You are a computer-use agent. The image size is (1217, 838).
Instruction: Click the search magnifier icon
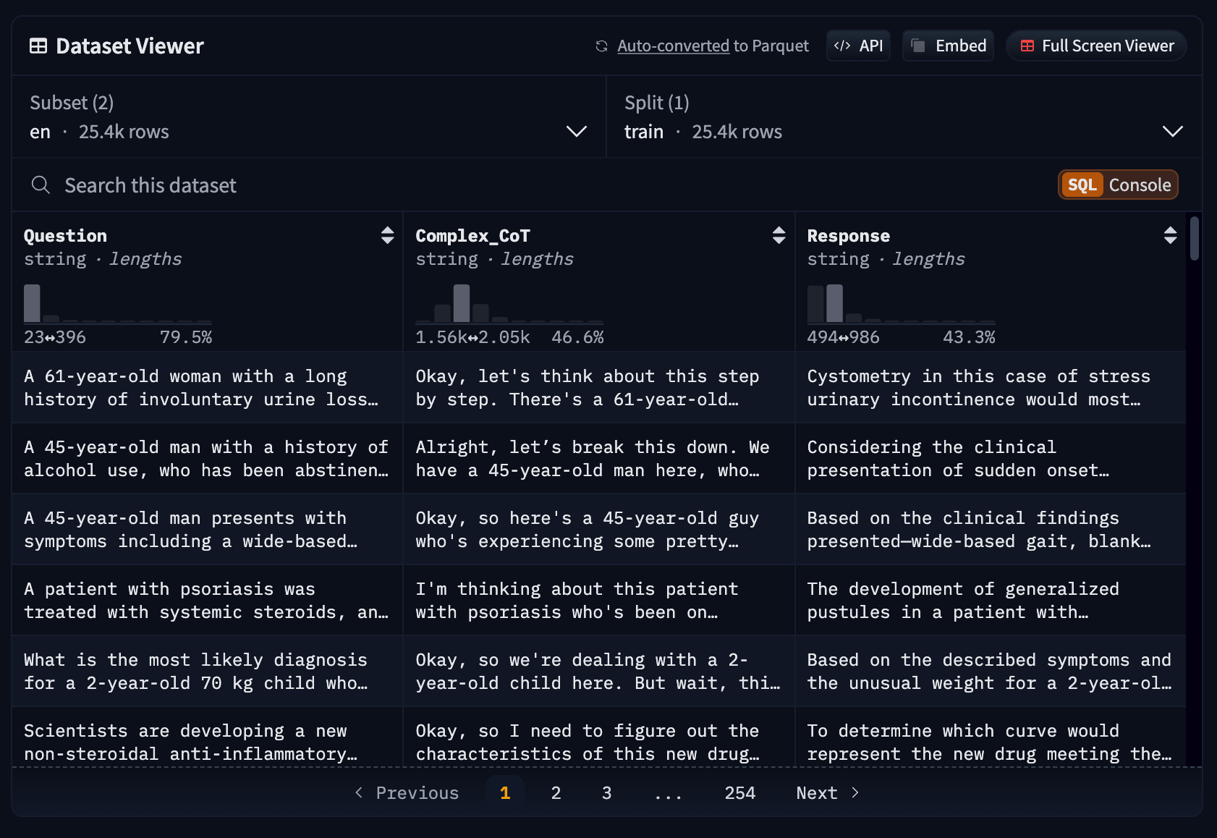tap(41, 185)
